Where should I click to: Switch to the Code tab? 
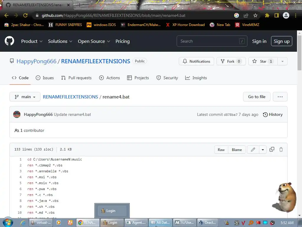tap(20, 78)
